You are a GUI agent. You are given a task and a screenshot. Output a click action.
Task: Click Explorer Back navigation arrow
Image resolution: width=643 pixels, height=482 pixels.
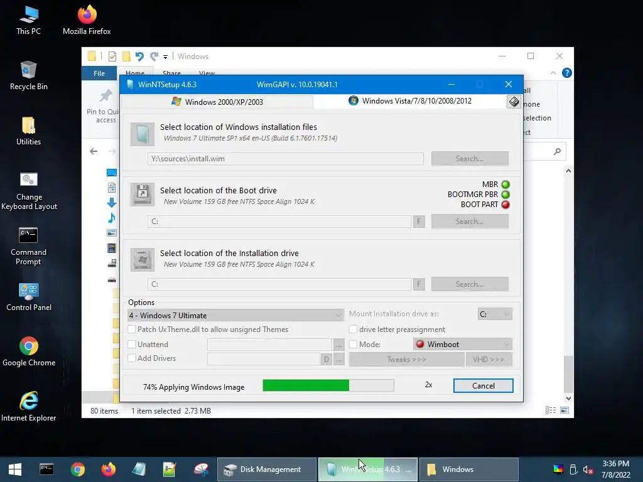94,151
